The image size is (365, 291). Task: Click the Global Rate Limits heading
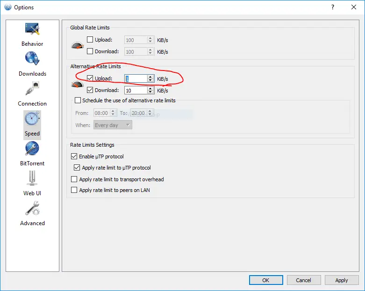click(x=90, y=28)
